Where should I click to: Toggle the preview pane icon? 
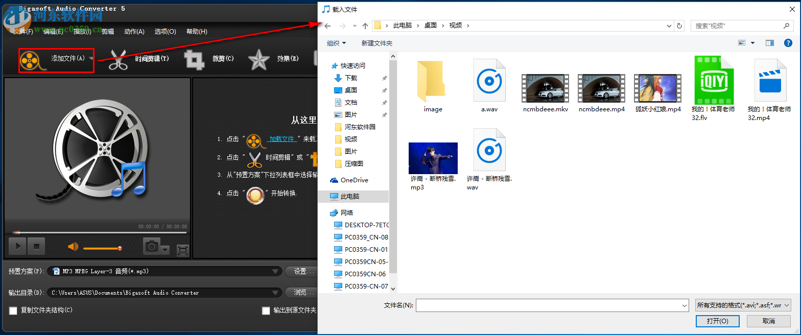coord(770,43)
